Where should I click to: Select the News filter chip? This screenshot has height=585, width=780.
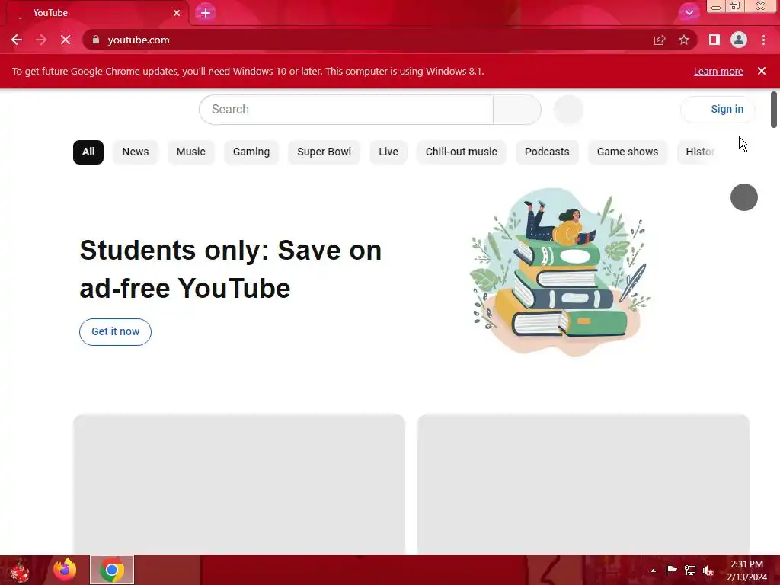click(x=136, y=152)
